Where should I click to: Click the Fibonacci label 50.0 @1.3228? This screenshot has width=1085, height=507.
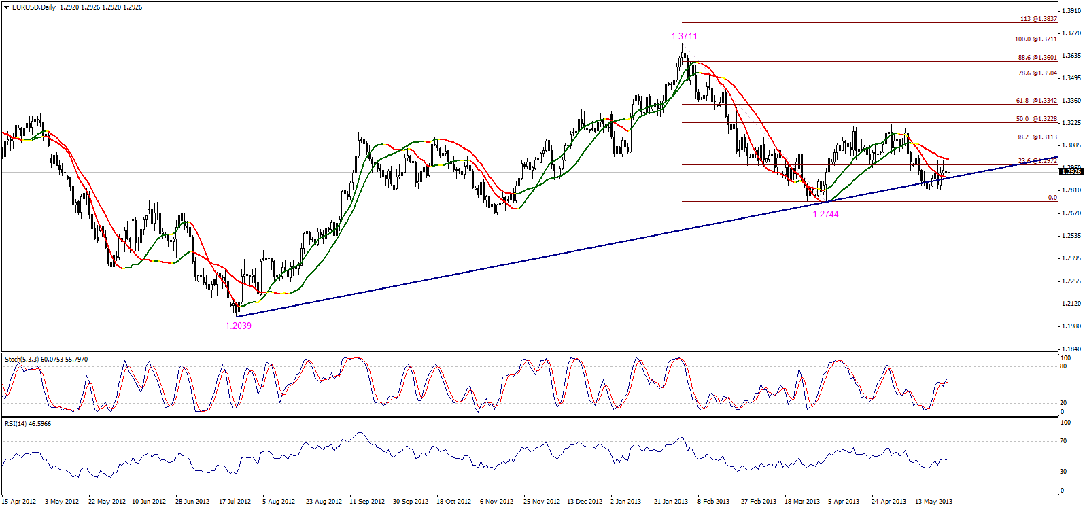click(x=1037, y=119)
